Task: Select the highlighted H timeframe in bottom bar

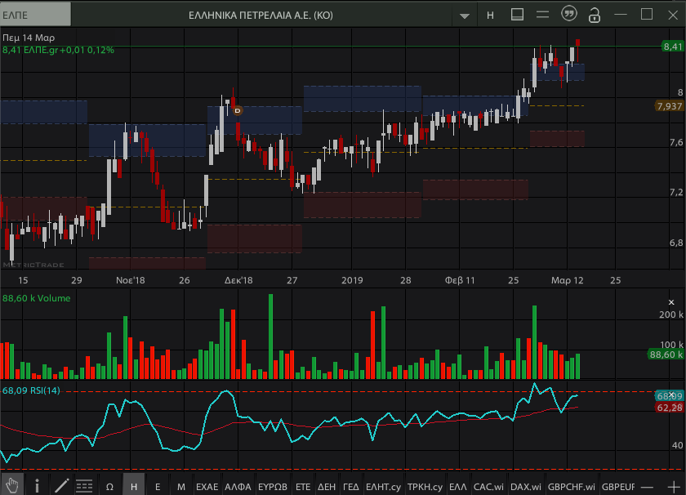Action: point(134,486)
